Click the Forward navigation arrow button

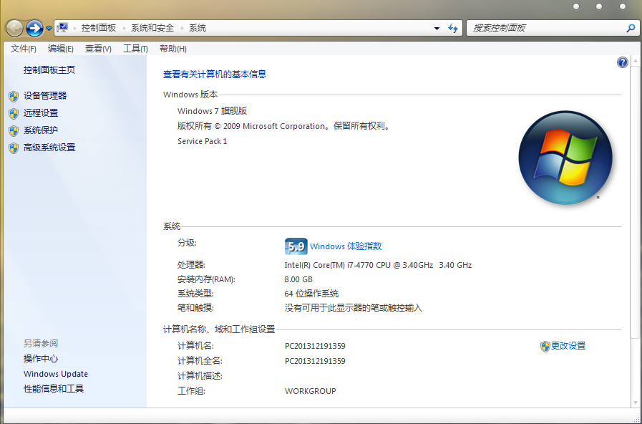tap(34, 28)
